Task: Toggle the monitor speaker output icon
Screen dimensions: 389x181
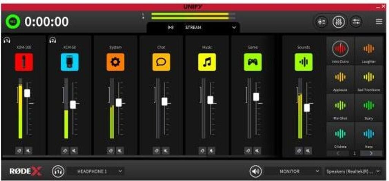Action: (255, 172)
